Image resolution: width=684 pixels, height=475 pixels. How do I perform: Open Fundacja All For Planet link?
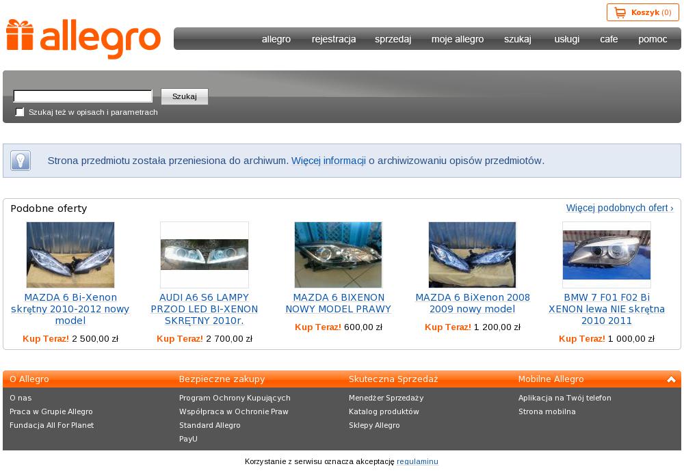tap(51, 425)
